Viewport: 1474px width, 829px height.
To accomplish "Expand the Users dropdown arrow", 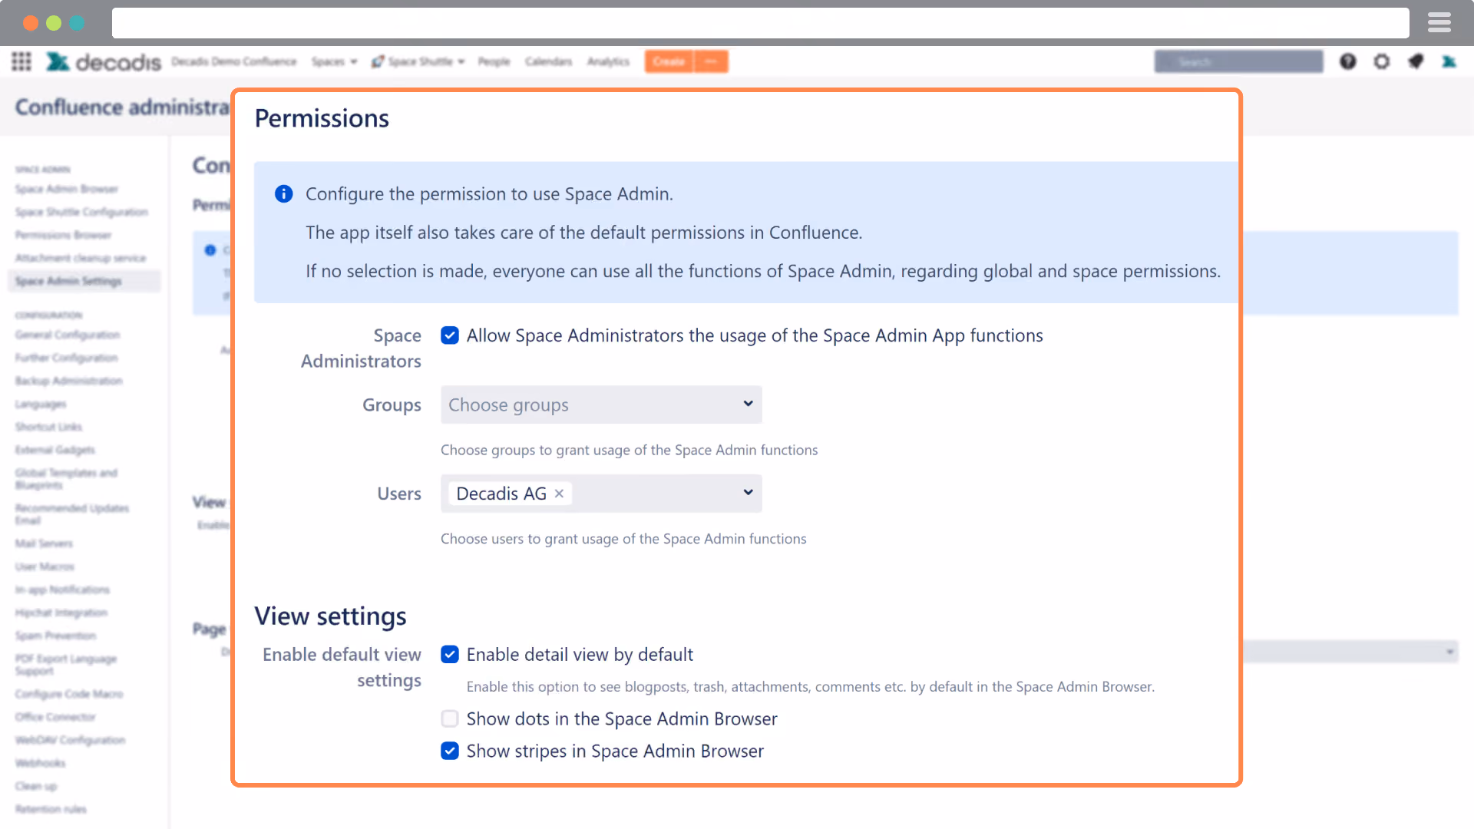I will point(748,493).
